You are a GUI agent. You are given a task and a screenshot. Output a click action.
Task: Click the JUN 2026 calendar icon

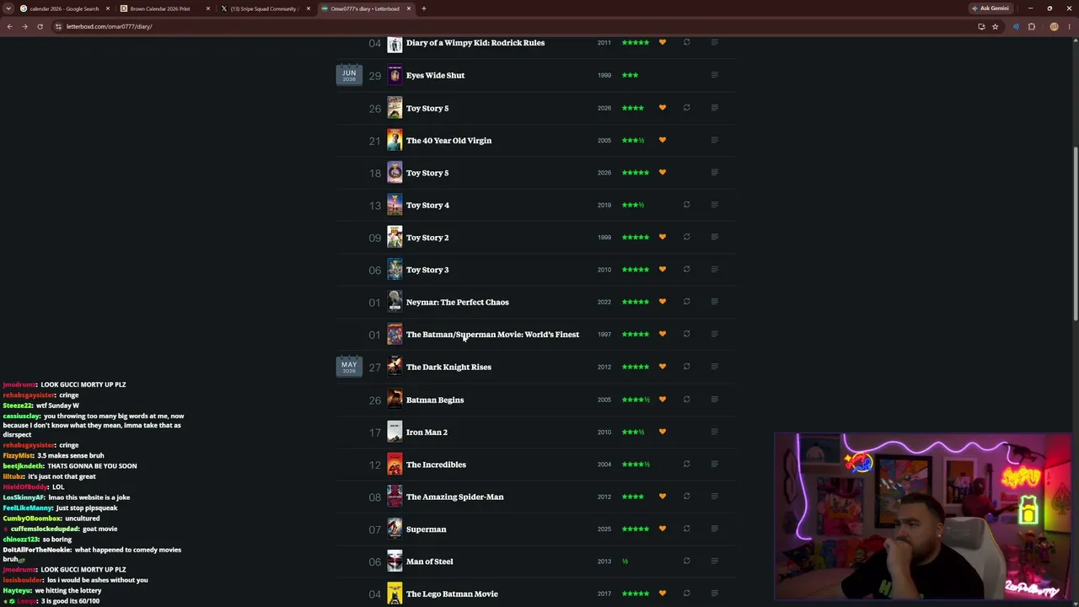pos(349,75)
